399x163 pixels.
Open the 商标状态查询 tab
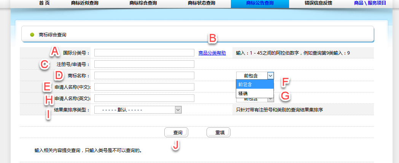point(201,3)
